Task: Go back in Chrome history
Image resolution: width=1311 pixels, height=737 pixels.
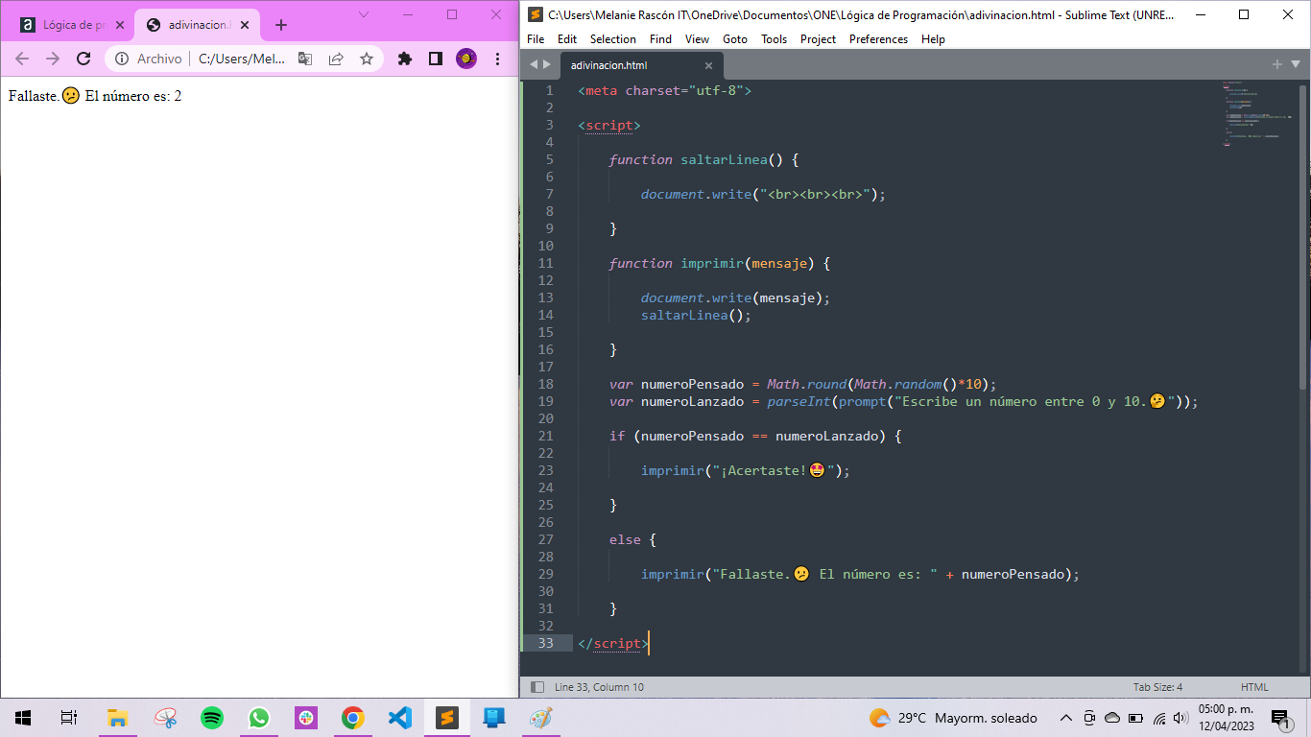Action: pos(22,59)
